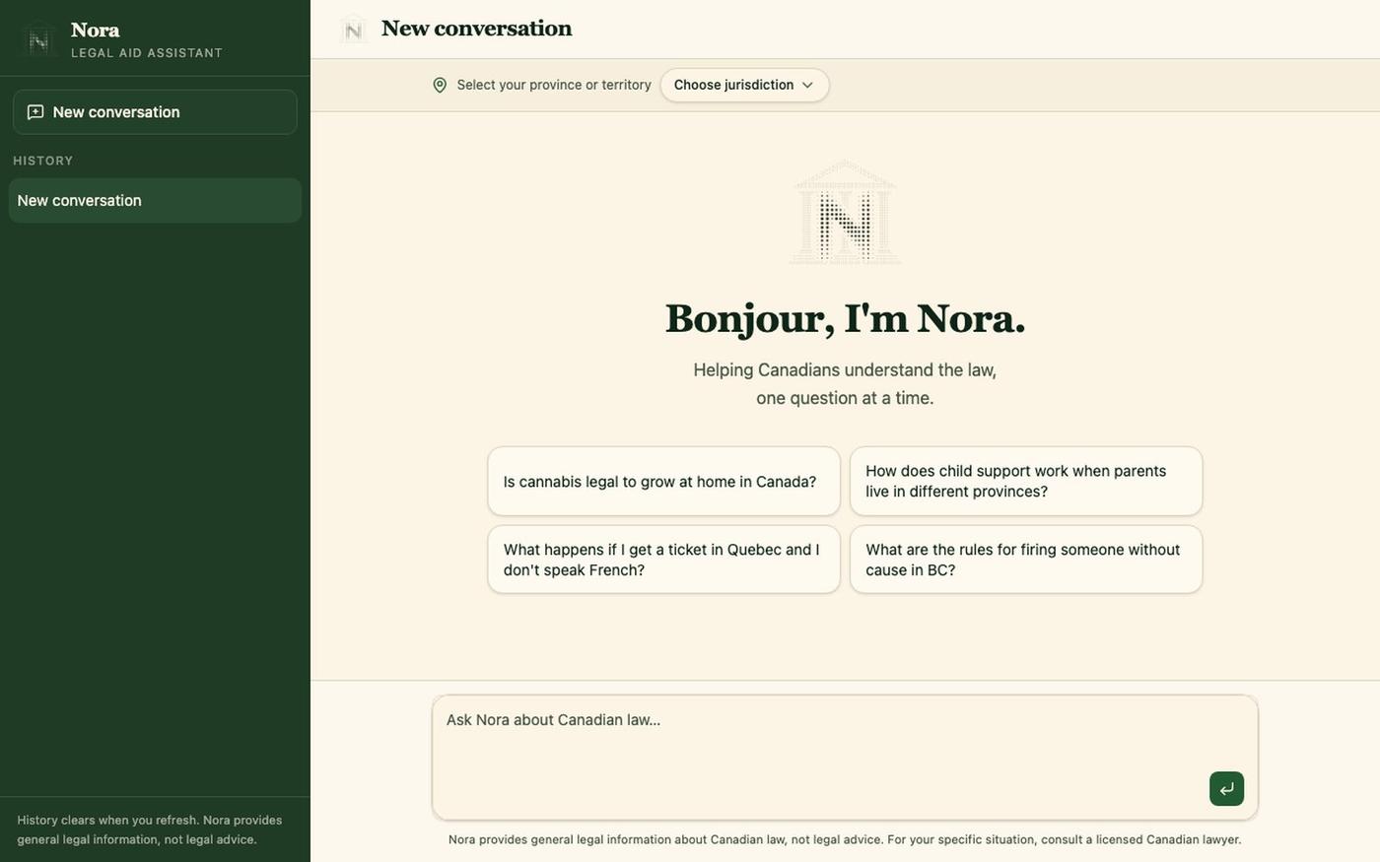The height and width of the screenshot is (862, 1380).
Task: Click the location pin icon
Action: pyautogui.click(x=440, y=85)
